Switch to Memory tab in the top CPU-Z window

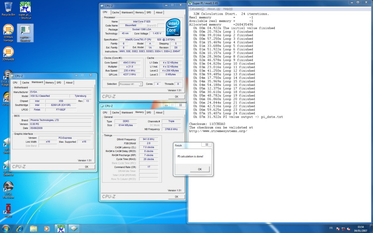[x=139, y=13]
